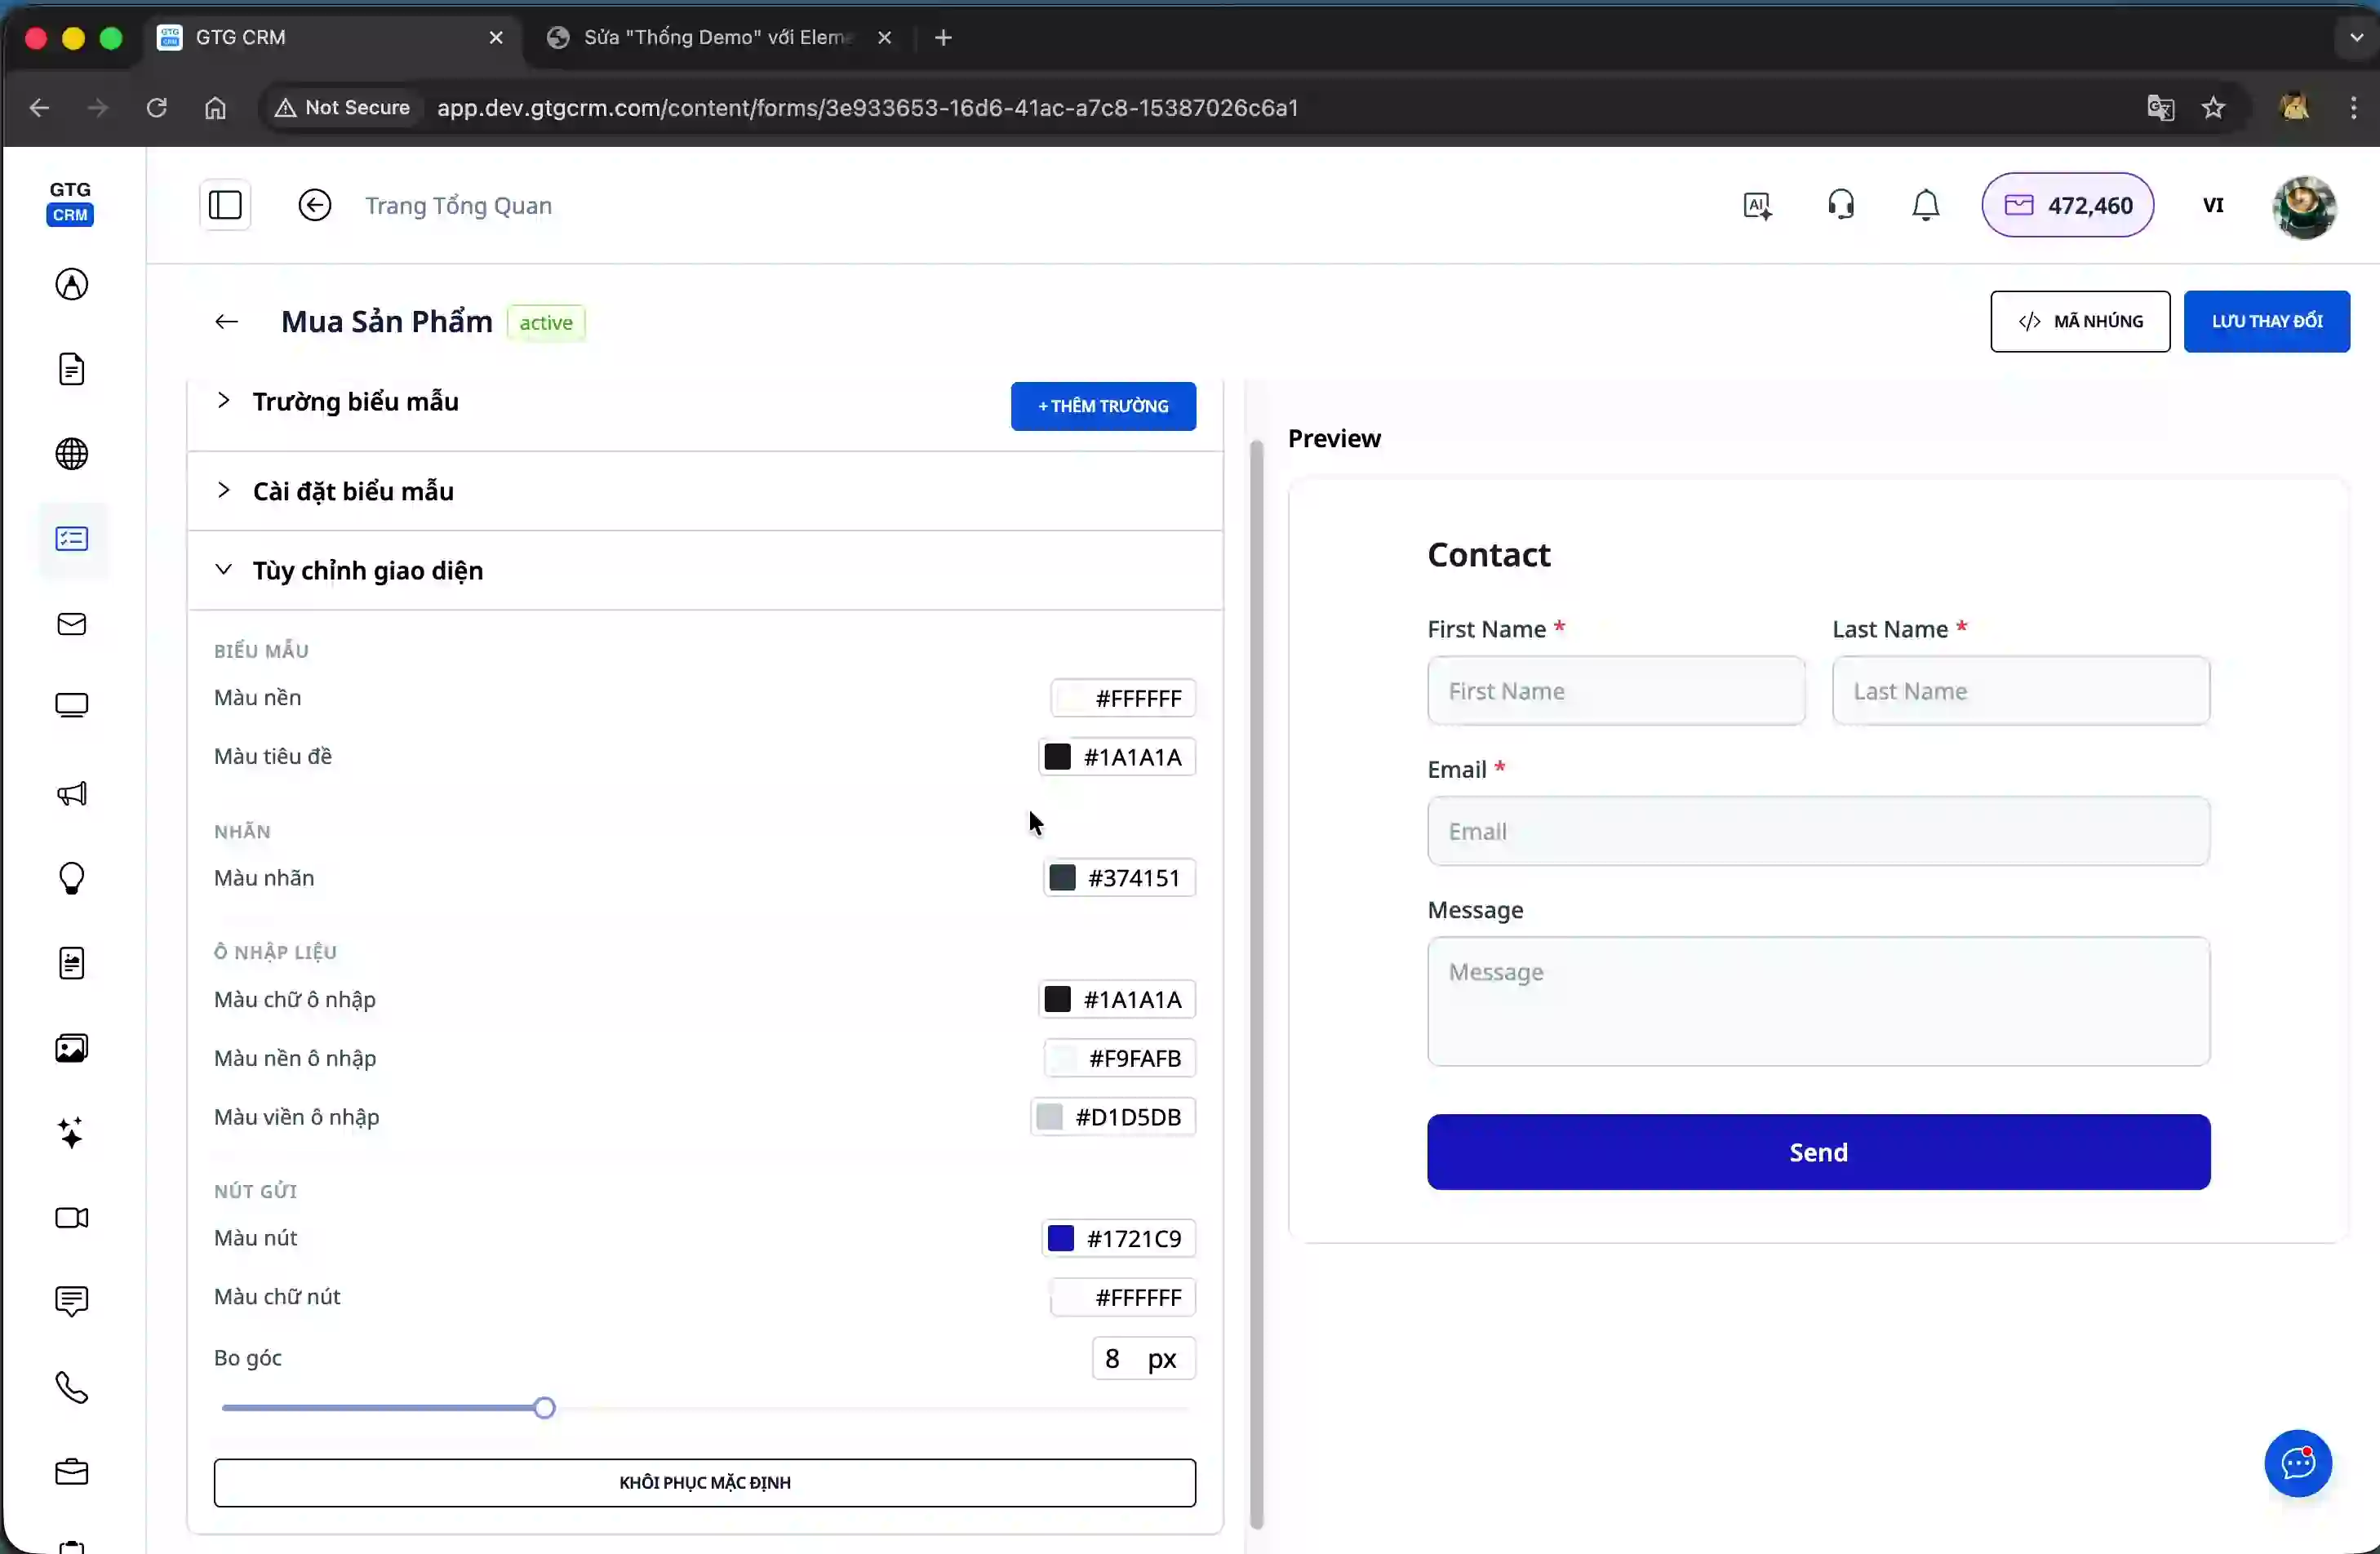The width and height of the screenshot is (2380, 1554).
Task: Open the AI assistant icon next to notifications
Action: point(1757,204)
